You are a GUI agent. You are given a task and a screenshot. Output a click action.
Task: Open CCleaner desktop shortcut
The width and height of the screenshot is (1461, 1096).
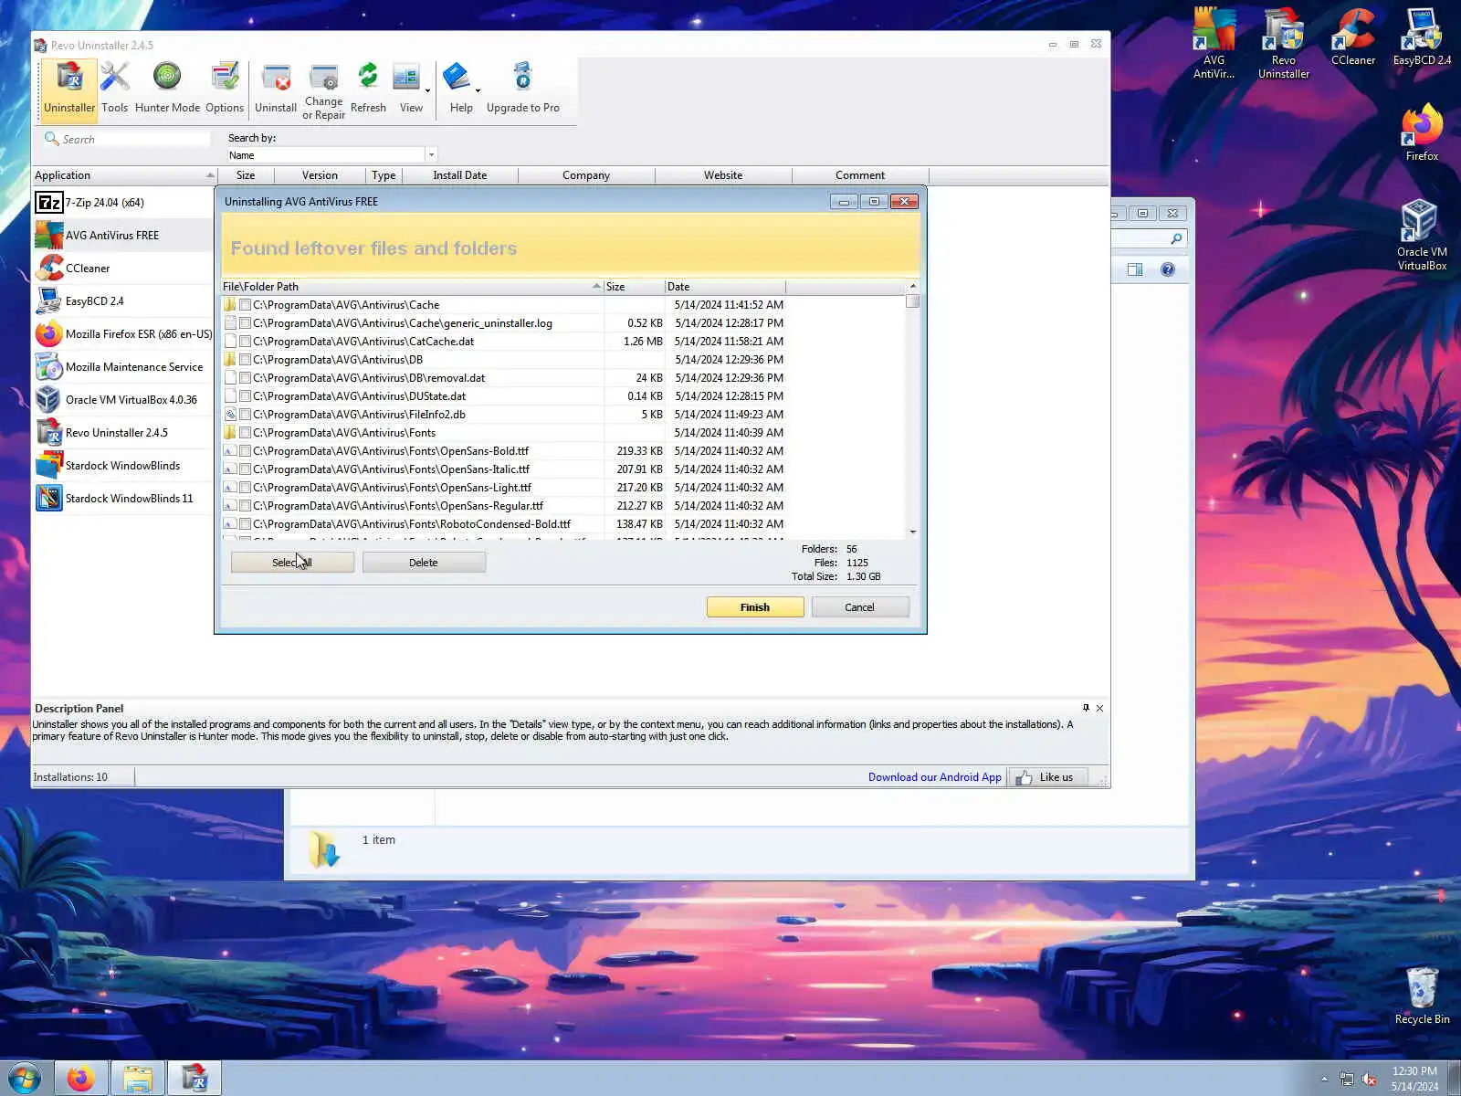[x=1352, y=37]
